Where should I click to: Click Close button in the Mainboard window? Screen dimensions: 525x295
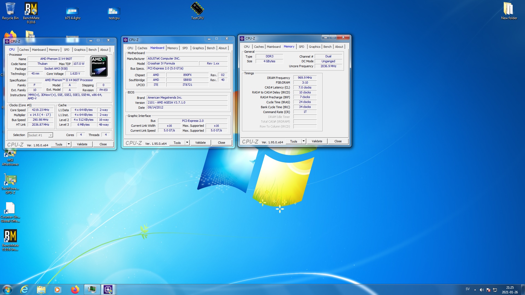pos(221,143)
